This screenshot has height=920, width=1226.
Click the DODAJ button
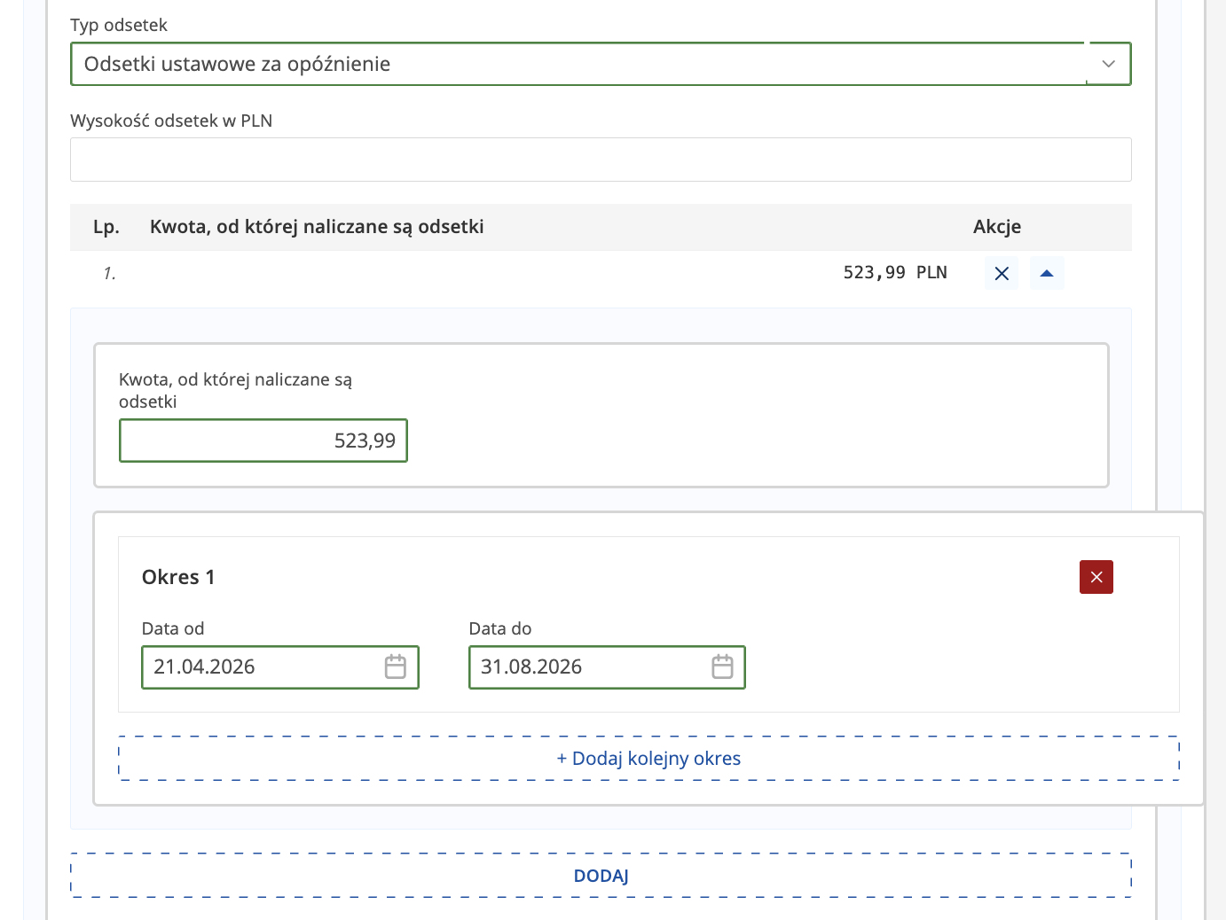click(601, 876)
